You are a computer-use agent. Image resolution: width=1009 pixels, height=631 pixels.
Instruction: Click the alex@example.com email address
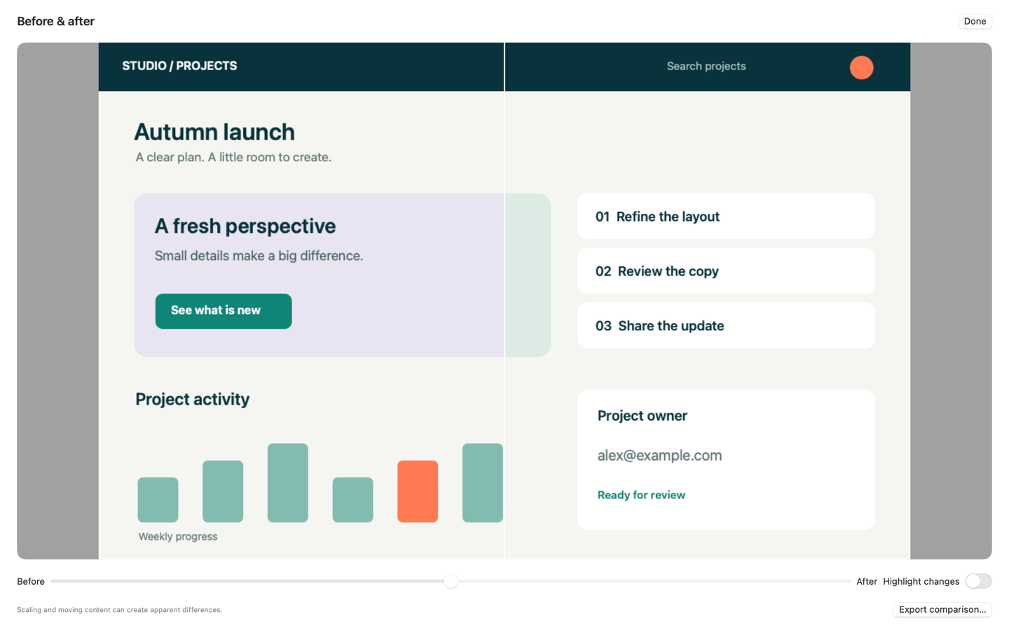click(x=659, y=455)
